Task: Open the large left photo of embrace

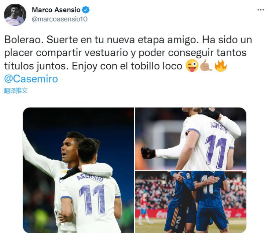Action: [x=78, y=170]
